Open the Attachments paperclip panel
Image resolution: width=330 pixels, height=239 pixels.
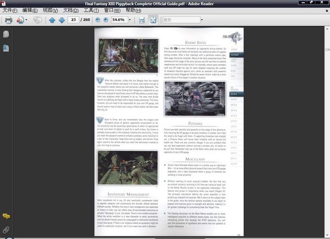coord(6,229)
